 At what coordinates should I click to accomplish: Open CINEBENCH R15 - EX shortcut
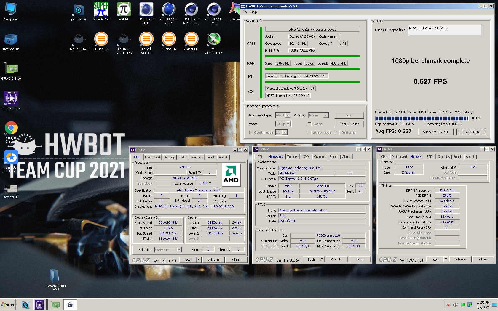(191, 13)
